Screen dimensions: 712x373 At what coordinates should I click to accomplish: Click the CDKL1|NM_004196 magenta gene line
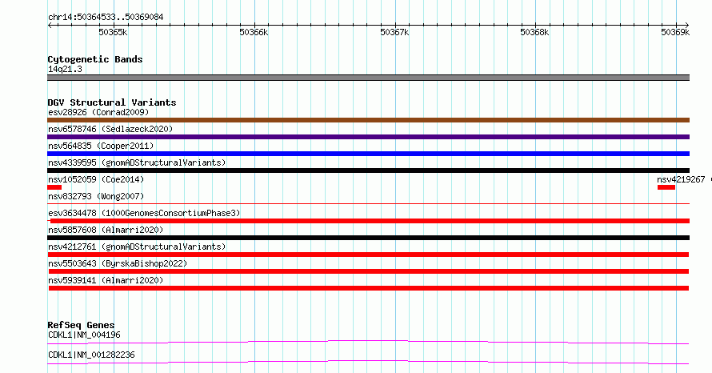point(368,342)
